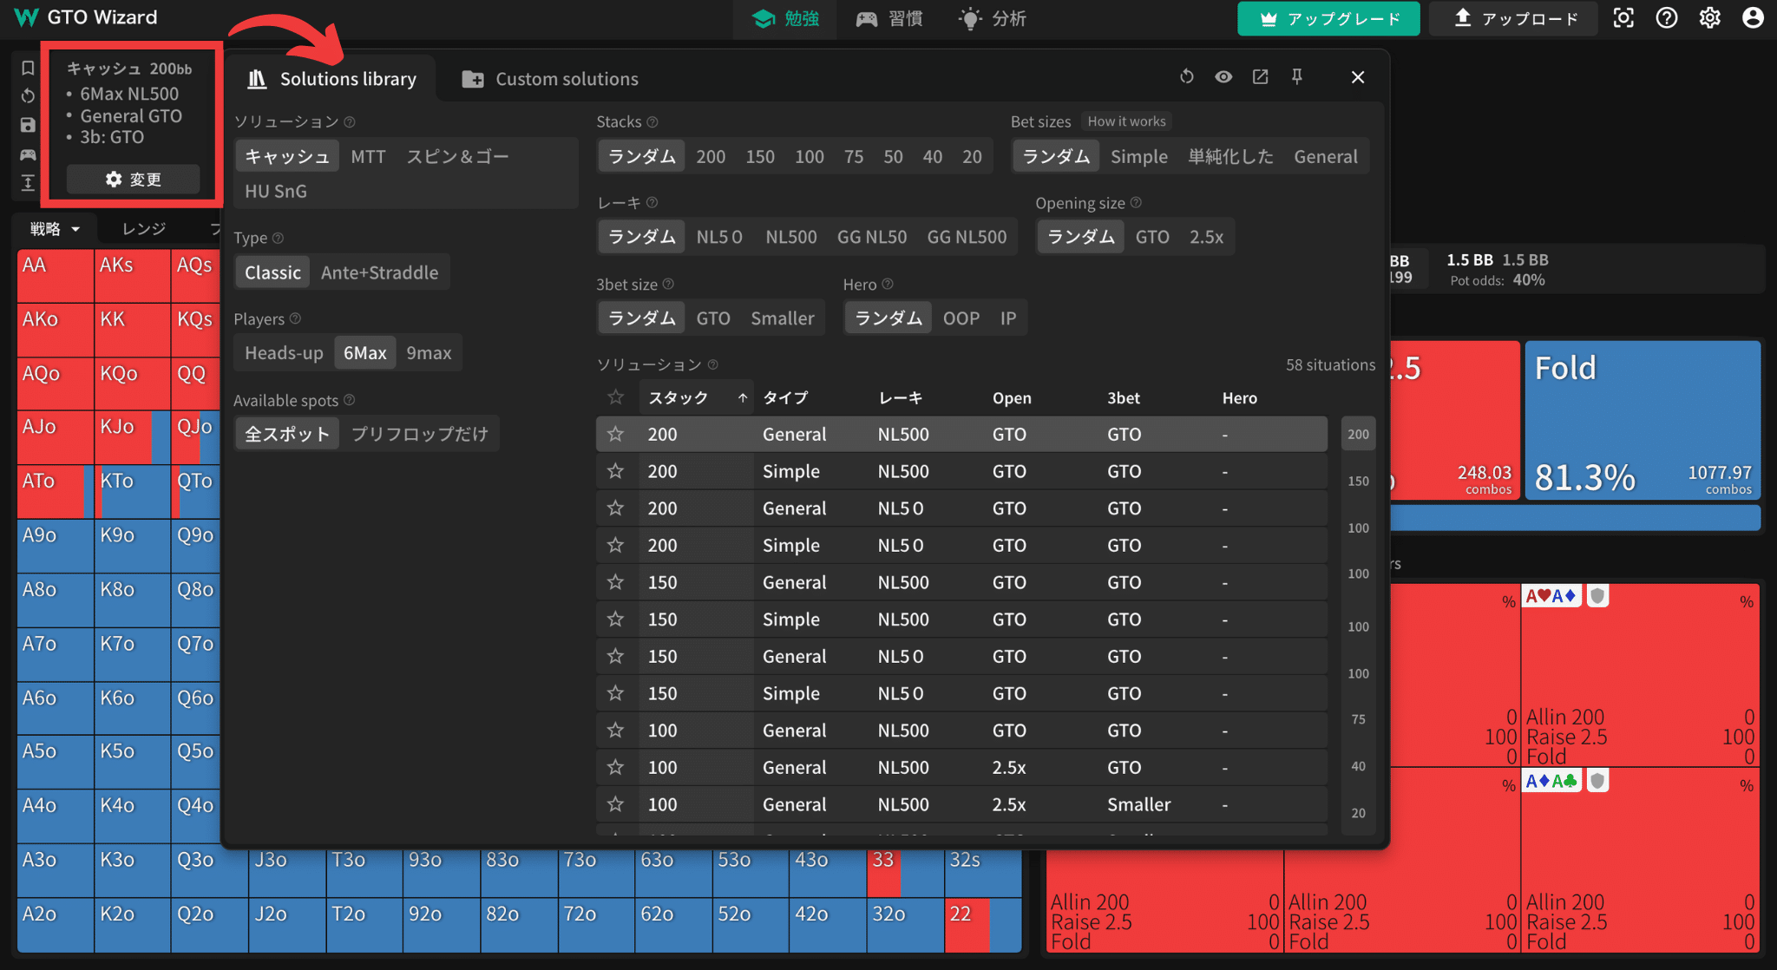
Task: Click the help icon next to Stacks label
Action: tap(652, 121)
